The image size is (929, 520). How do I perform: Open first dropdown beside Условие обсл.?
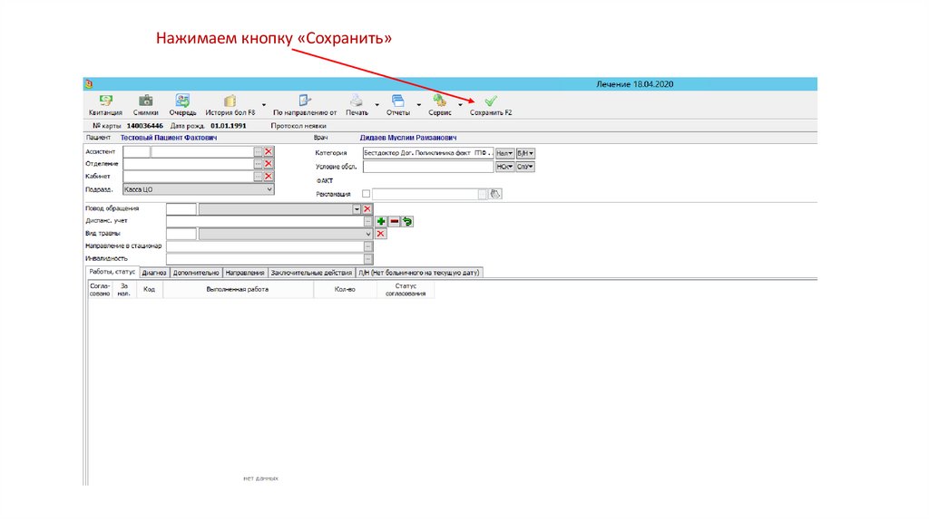click(504, 167)
